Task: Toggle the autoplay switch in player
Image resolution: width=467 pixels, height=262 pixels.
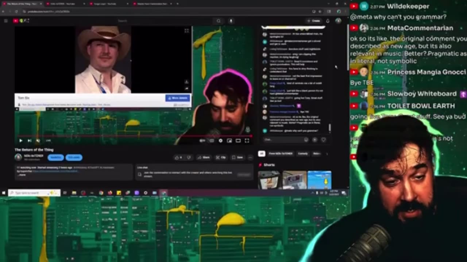Action: click(x=202, y=140)
